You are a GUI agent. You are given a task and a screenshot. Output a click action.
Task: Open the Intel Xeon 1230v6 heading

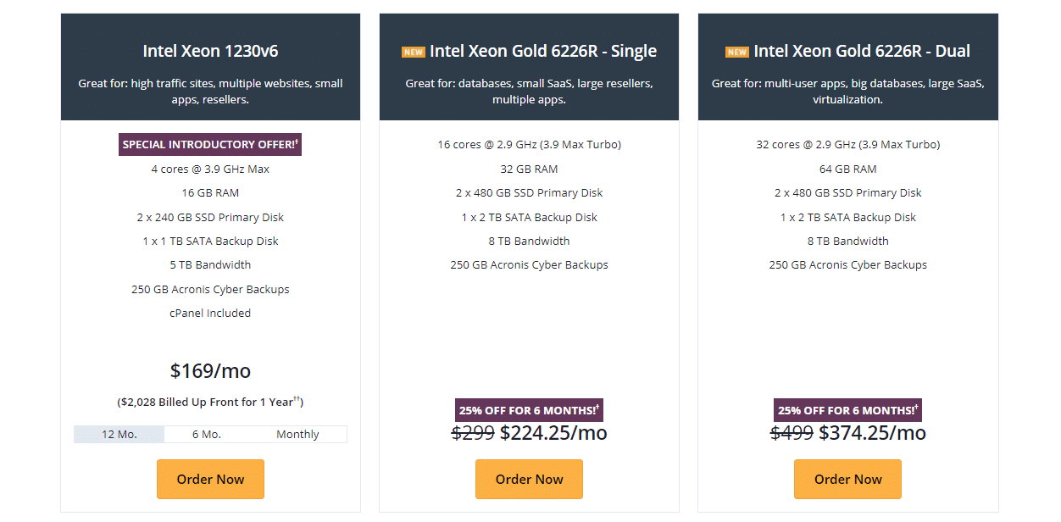click(x=210, y=51)
